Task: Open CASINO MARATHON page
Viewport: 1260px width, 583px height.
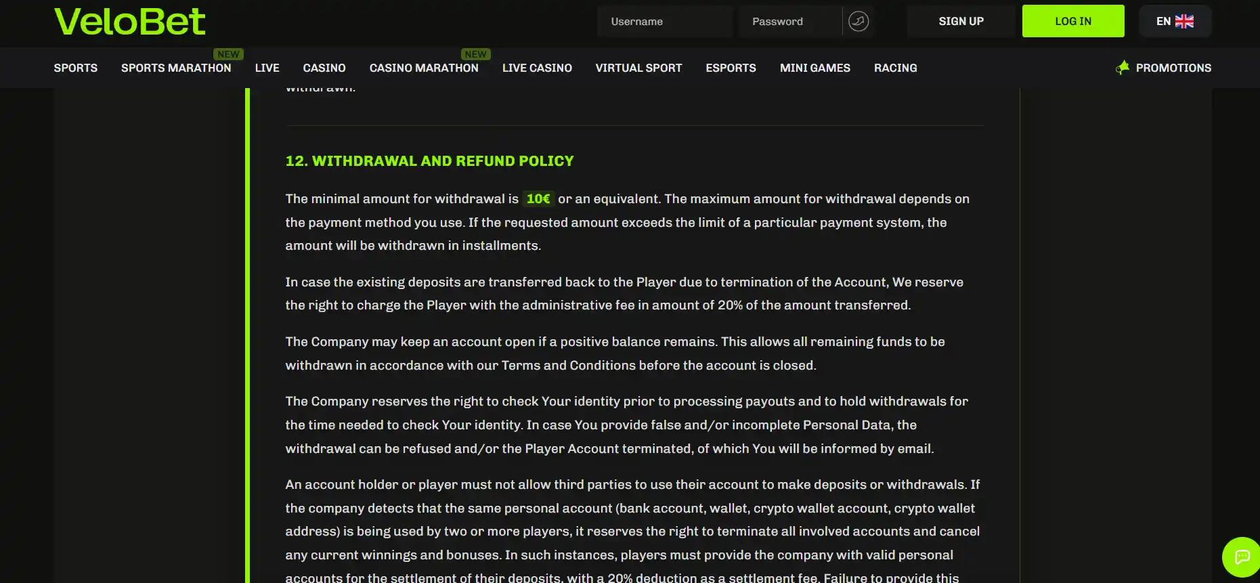Action: 424,68
